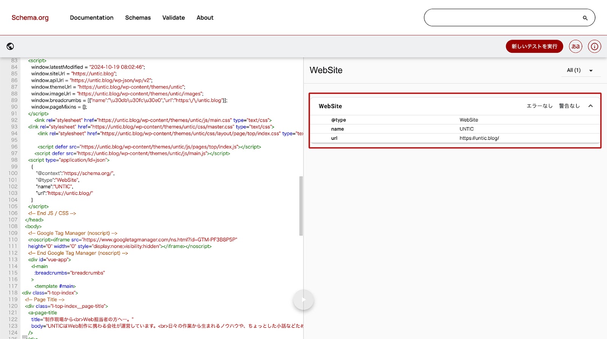The height and width of the screenshot is (339, 607).
Task: Select the WebSite card header title
Action: click(x=330, y=106)
